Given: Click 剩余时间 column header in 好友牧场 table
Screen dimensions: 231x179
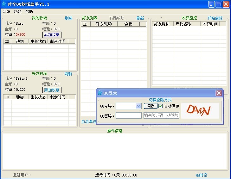Looking at the screenshot, I should pyautogui.click(x=58, y=97).
